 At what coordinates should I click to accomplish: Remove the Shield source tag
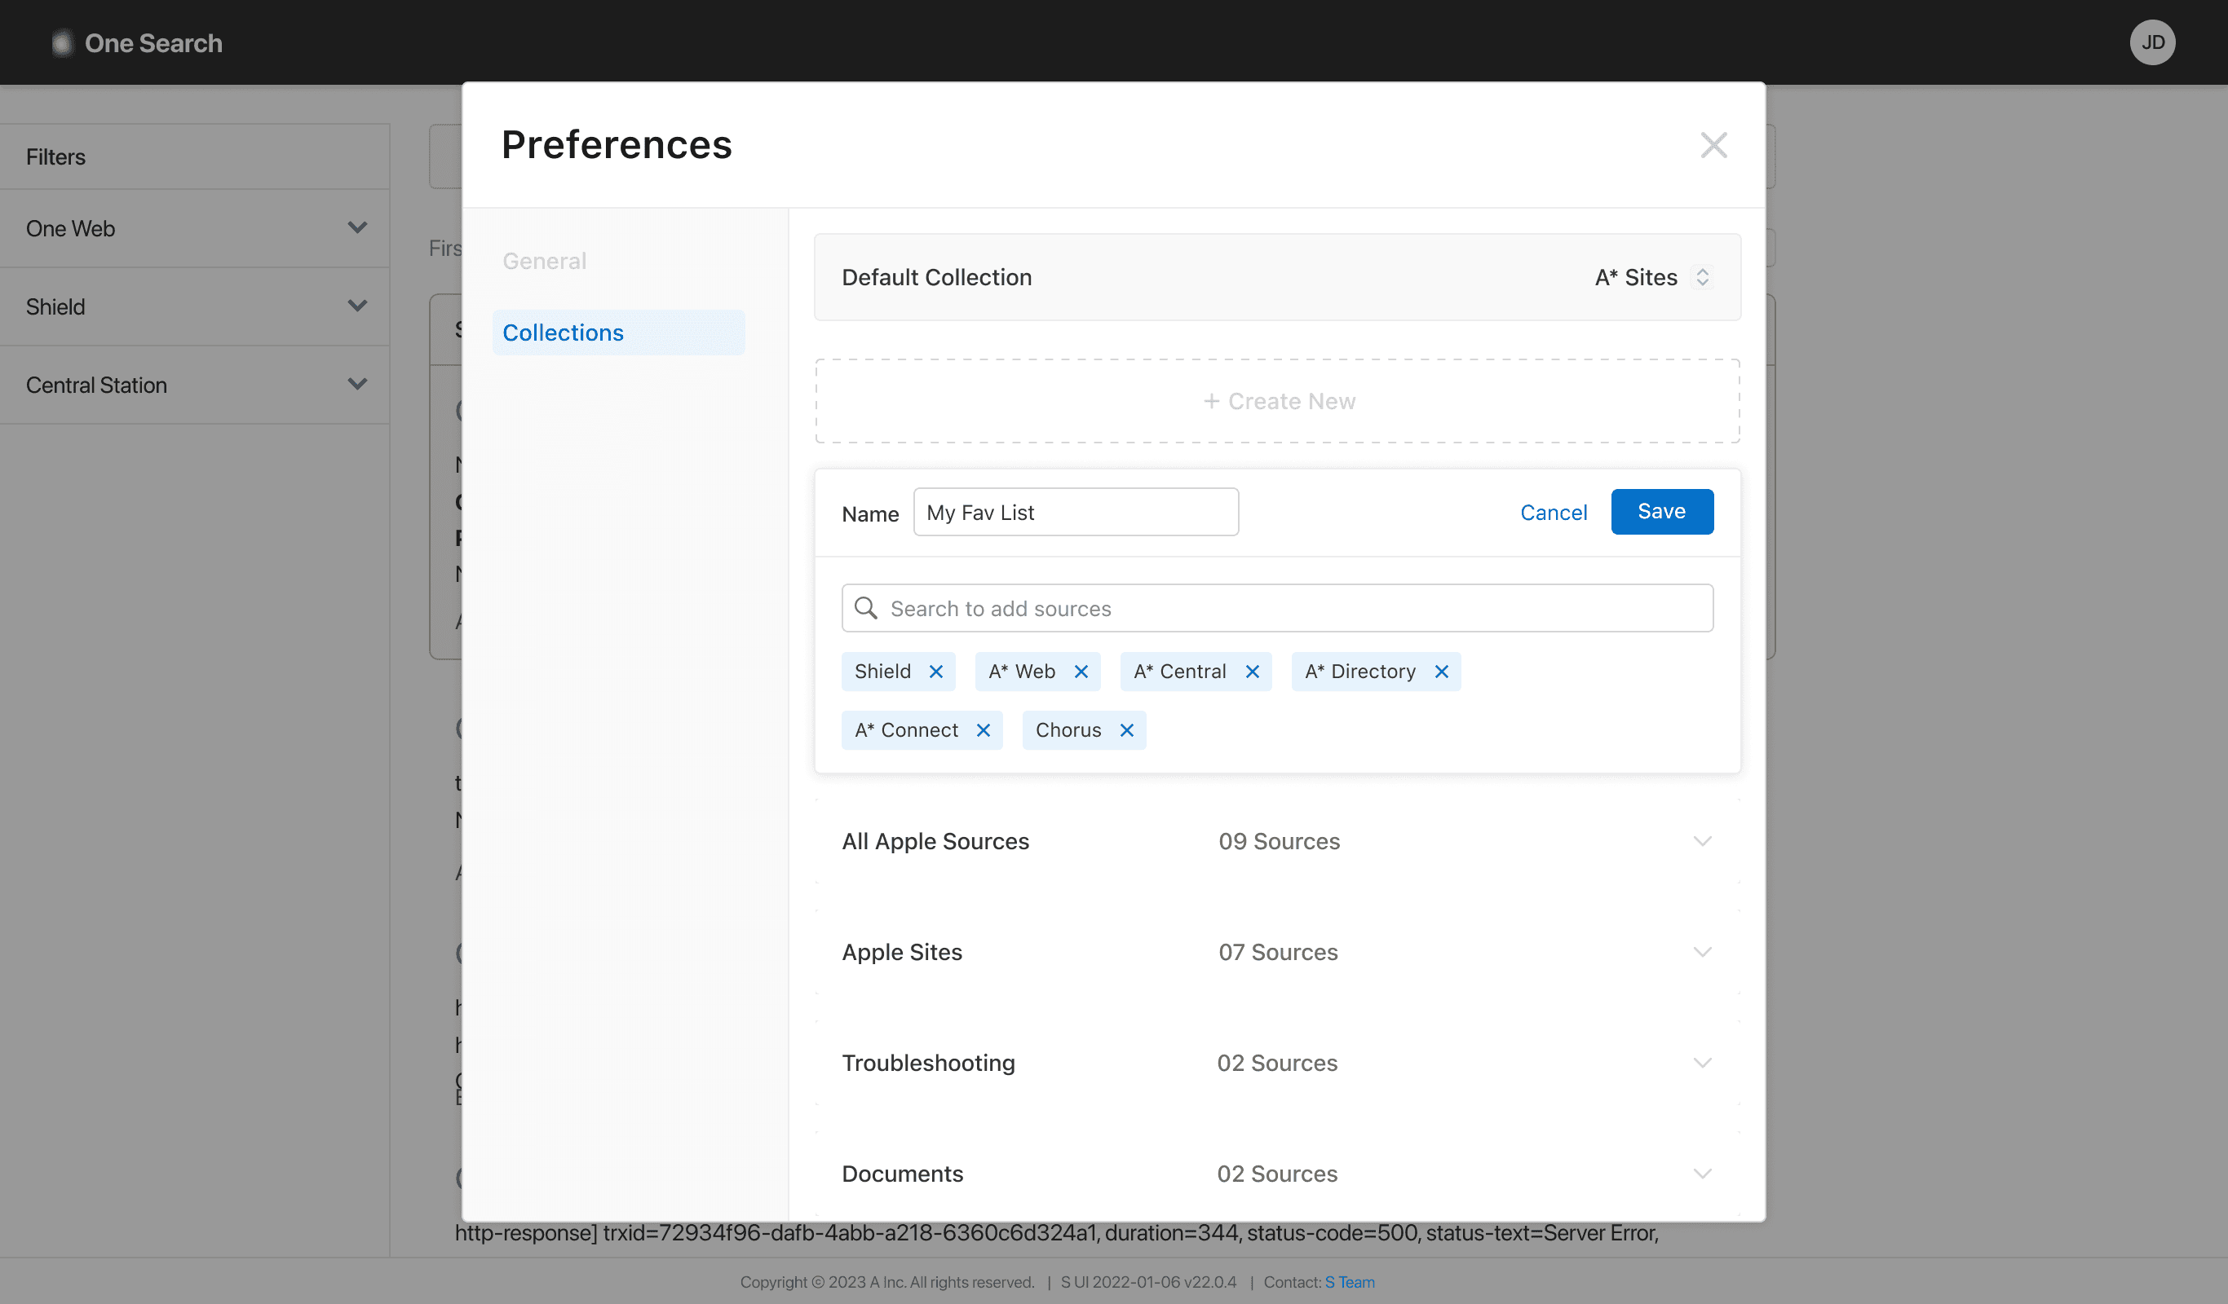coord(936,672)
